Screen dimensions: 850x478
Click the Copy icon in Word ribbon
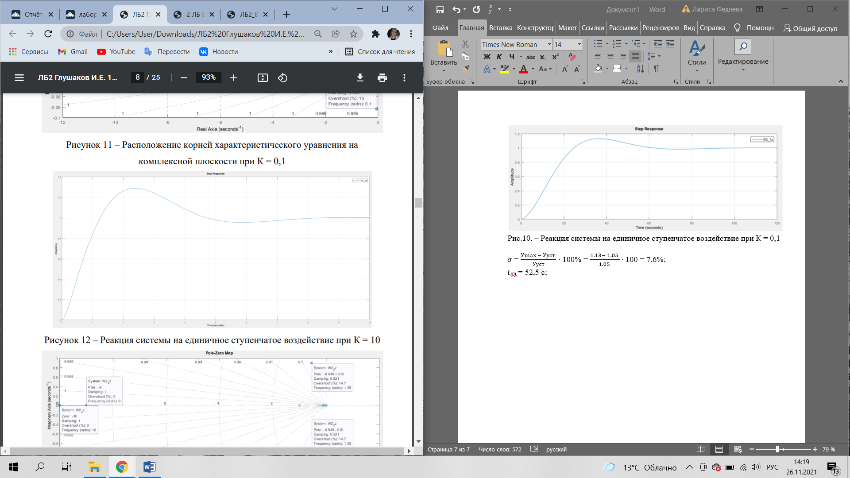point(465,56)
